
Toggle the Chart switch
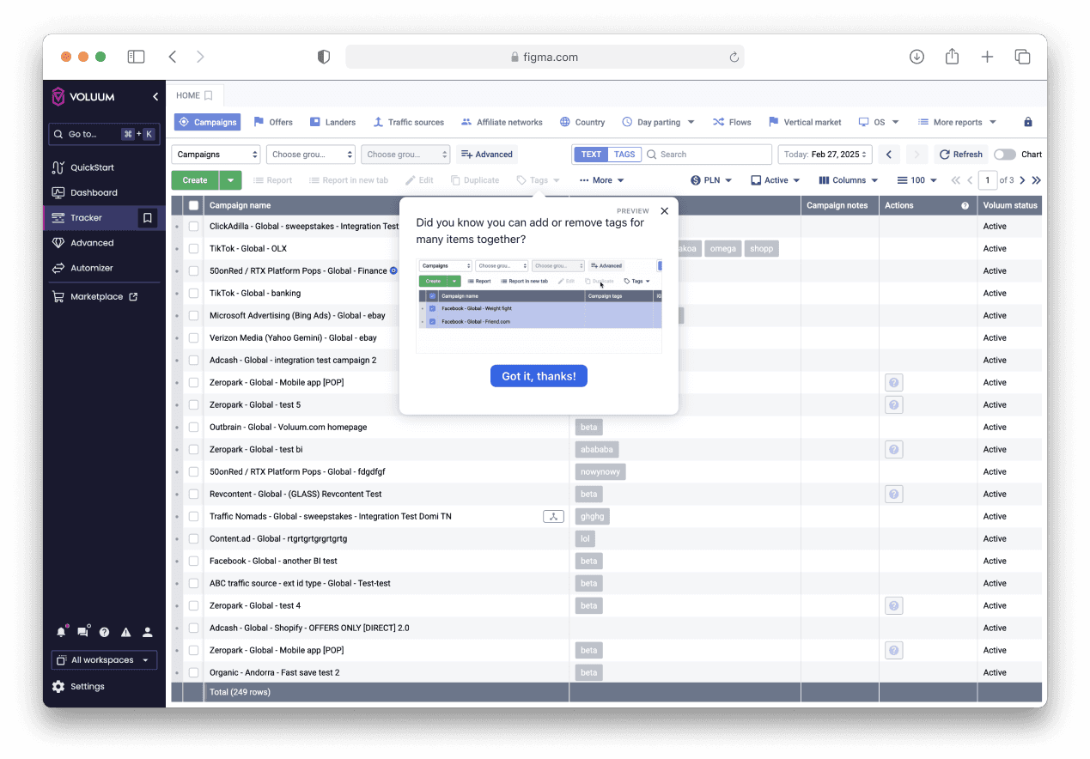(1004, 155)
